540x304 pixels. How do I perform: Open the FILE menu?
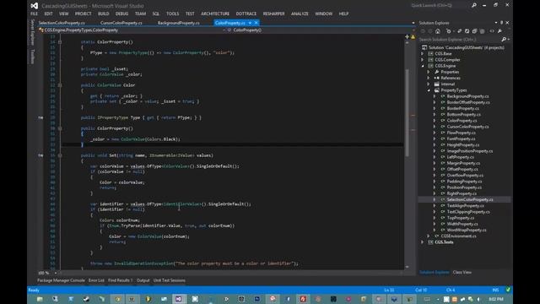[x=34, y=14]
